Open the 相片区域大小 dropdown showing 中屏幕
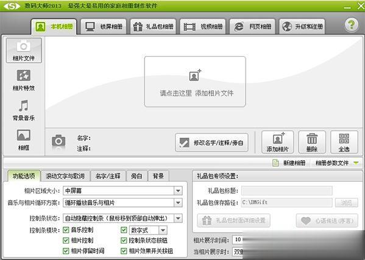Screen dimensions: 365x260 coord(122,191)
